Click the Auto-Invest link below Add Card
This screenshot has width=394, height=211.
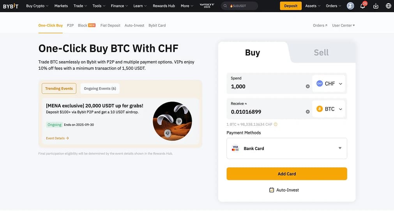click(x=287, y=190)
